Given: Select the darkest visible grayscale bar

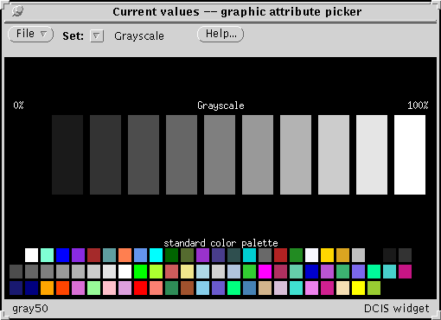Looking at the screenshot, I should (67, 155).
